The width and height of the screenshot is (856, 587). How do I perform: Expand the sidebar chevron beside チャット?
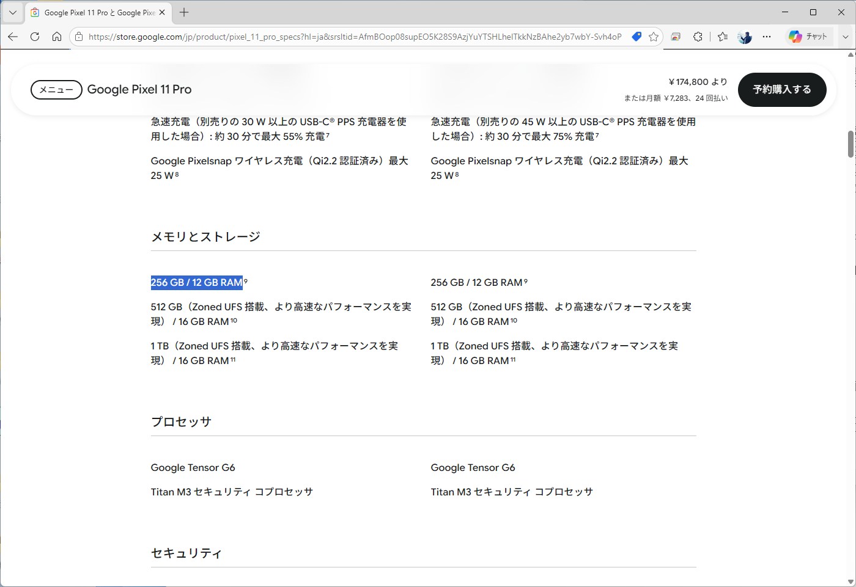[846, 37]
